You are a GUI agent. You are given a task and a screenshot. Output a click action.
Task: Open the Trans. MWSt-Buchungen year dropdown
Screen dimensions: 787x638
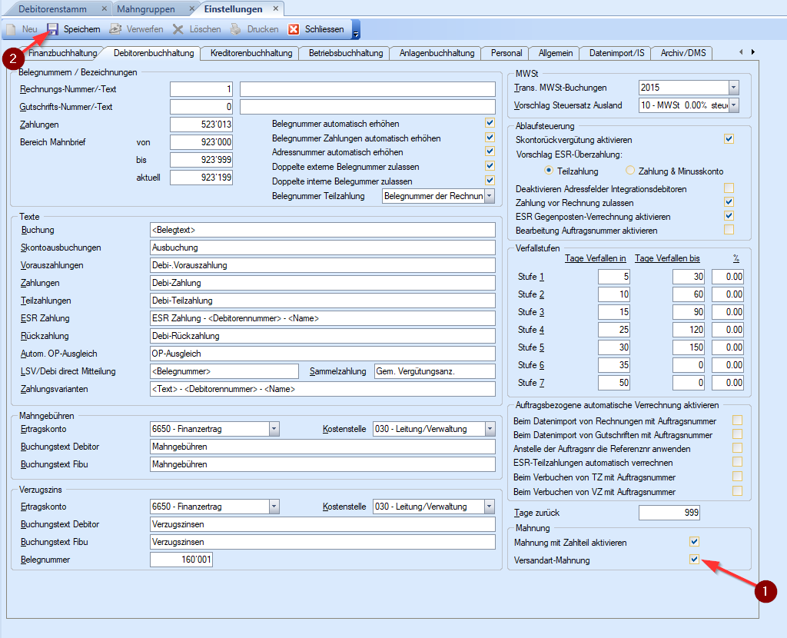[733, 88]
